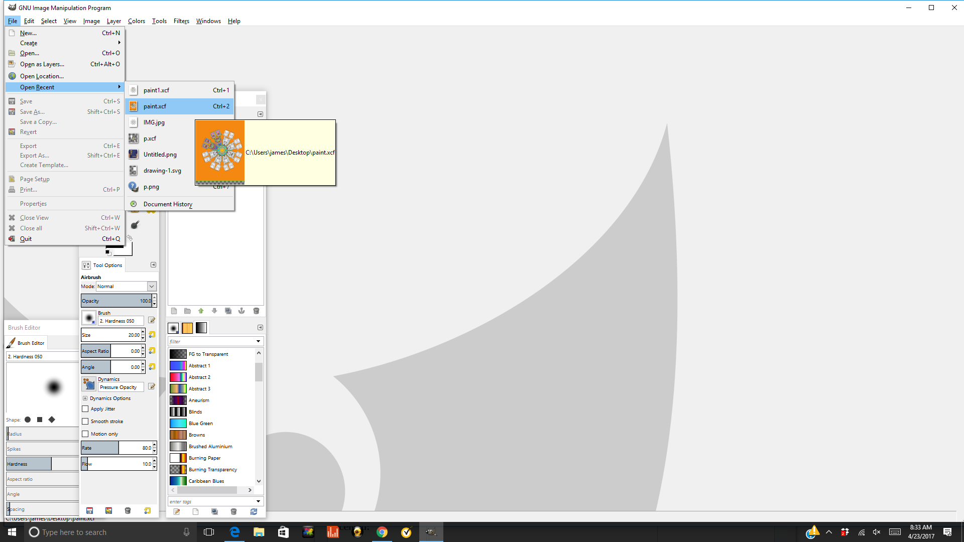Screen dimensions: 964x542
Task: Delete tool preset icon at panel bottom
Action: click(128, 511)
